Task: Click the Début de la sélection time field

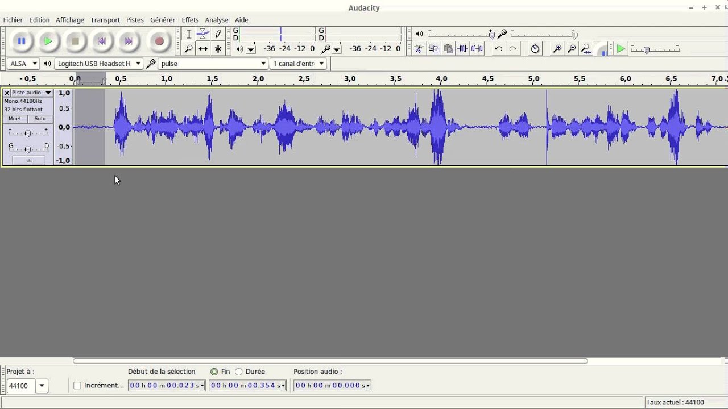Action: coord(166,386)
